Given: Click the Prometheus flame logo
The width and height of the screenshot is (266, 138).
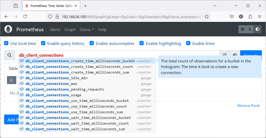Looking at the screenshot, I should coord(8,29).
